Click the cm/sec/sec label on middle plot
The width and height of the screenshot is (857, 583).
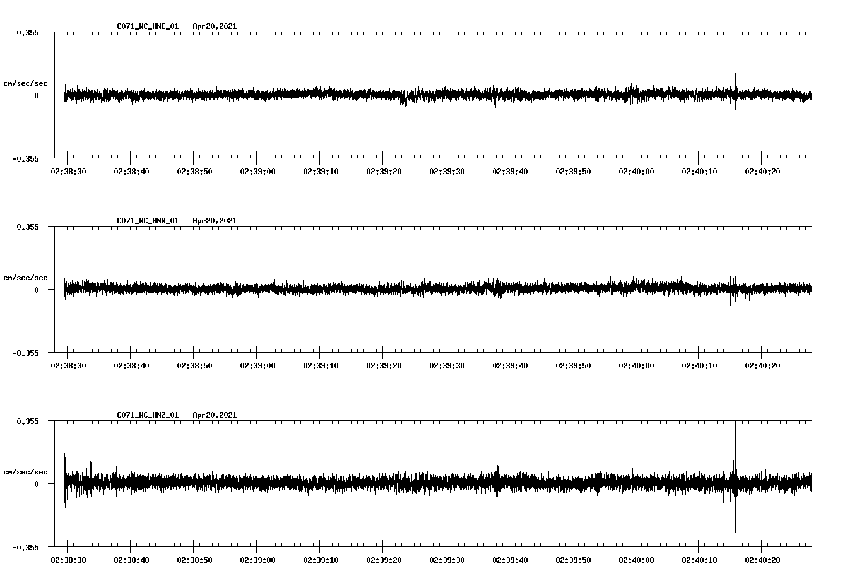(x=27, y=277)
